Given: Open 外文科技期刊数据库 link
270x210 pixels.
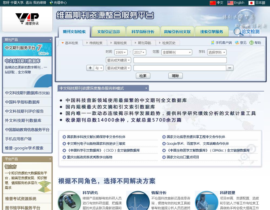Looking at the screenshot, I should click(x=23, y=120).
